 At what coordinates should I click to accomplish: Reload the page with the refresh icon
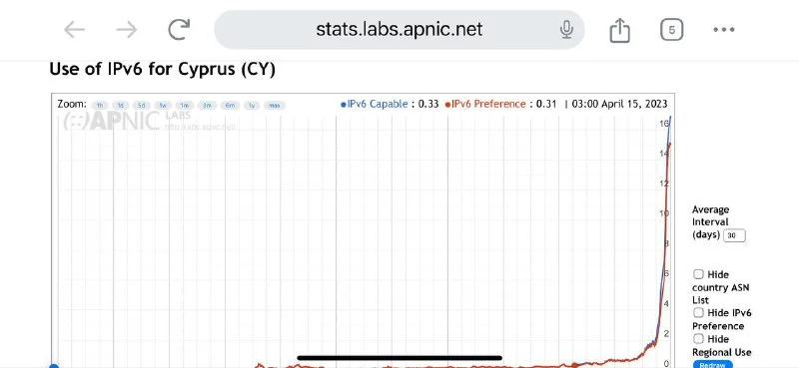coord(179,30)
